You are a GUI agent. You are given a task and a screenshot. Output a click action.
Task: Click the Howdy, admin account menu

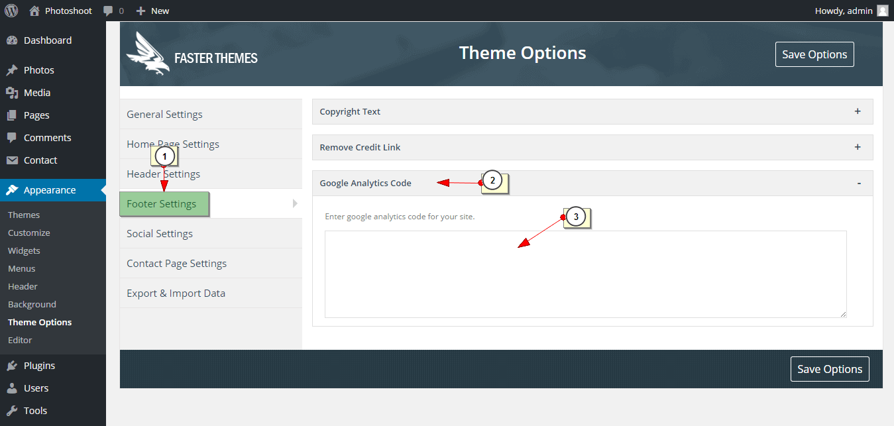click(x=852, y=11)
